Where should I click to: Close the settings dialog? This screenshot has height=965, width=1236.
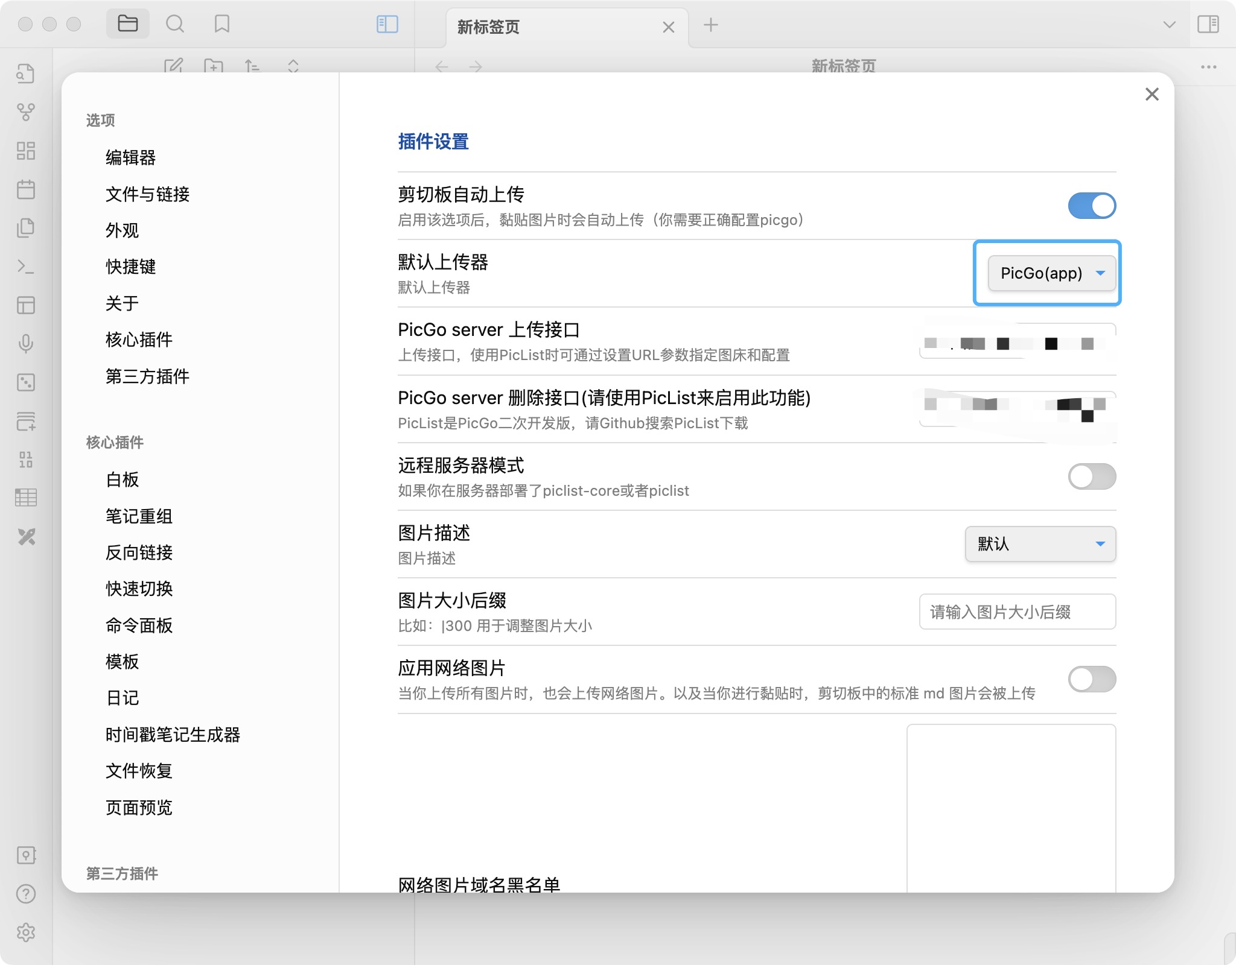coord(1152,94)
